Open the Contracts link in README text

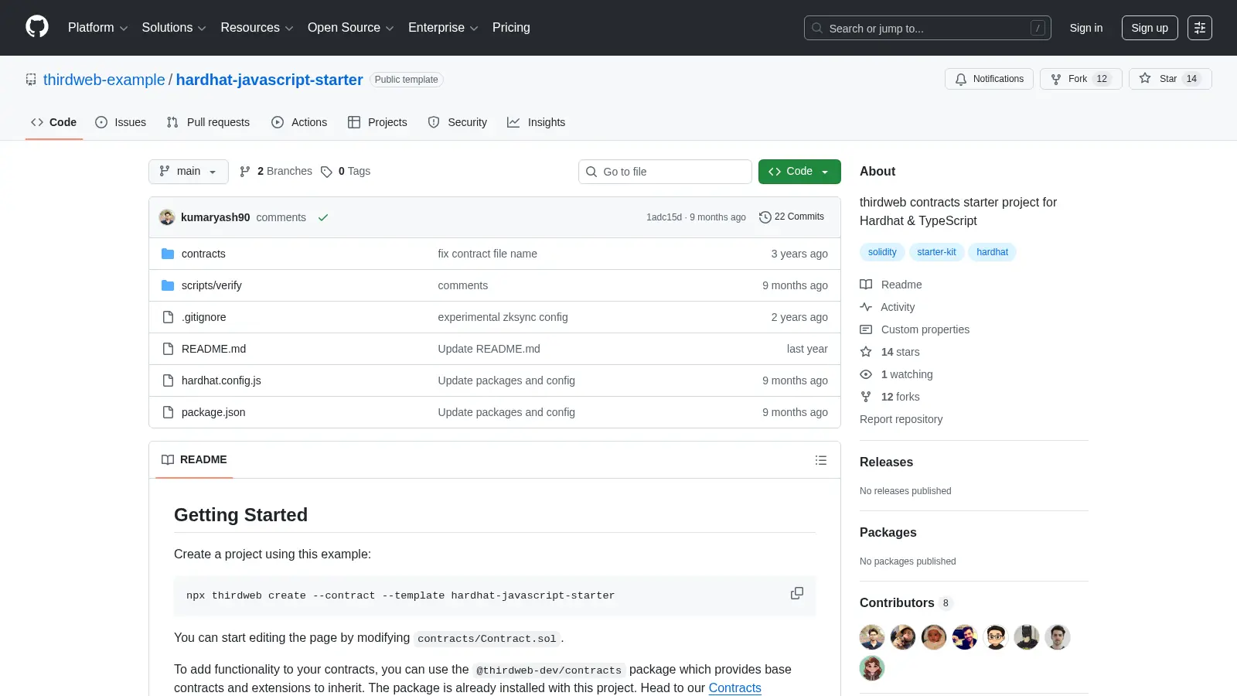click(x=735, y=687)
